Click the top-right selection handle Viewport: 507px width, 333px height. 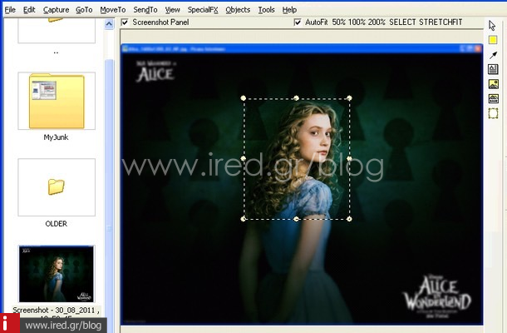pyautogui.click(x=349, y=98)
